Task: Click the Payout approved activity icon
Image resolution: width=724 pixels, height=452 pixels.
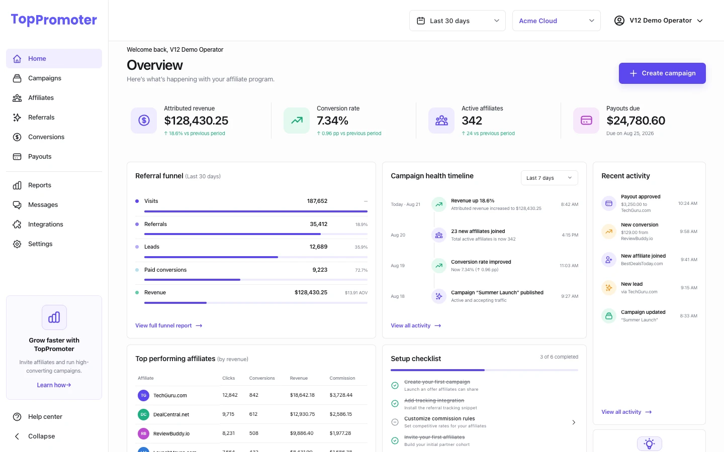Action: tap(609, 203)
